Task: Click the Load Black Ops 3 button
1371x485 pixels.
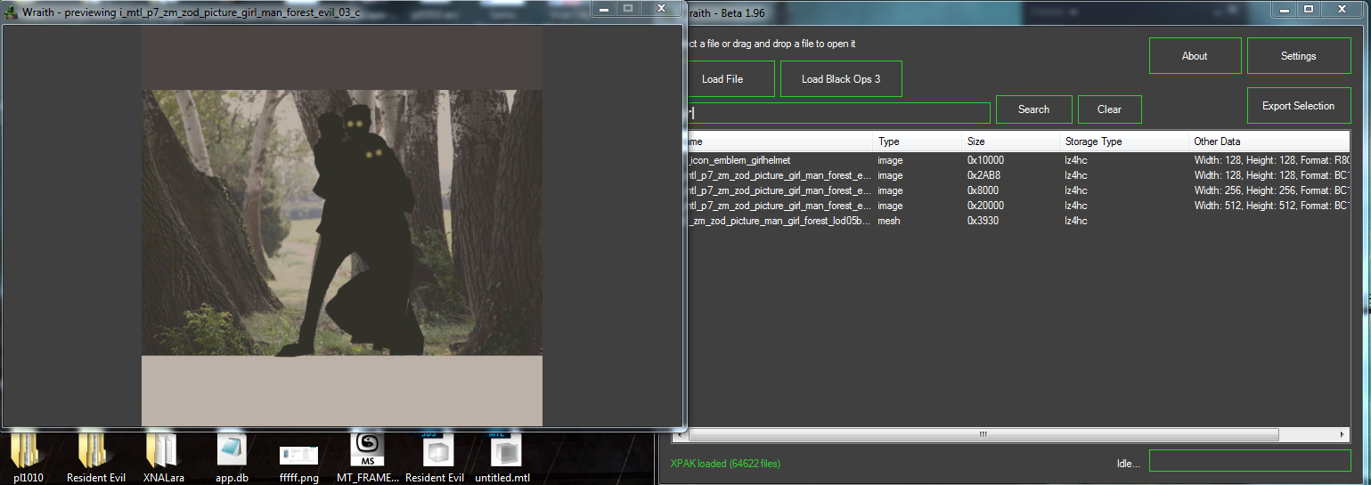Action: [841, 79]
